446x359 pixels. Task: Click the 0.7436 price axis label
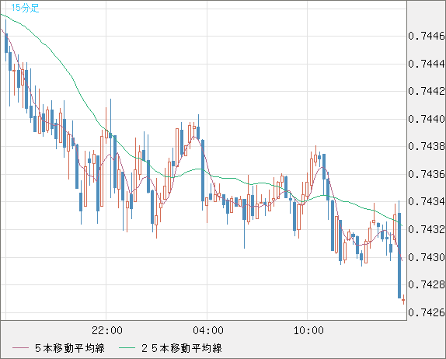click(427, 174)
